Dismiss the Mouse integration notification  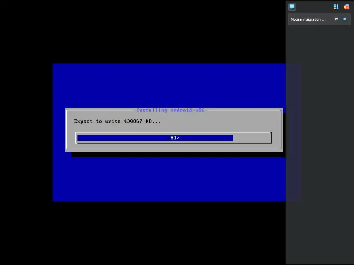point(345,19)
